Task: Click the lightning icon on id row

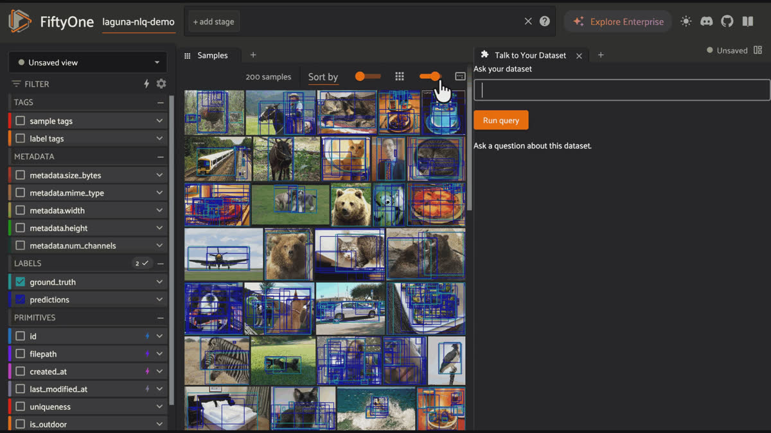Action: [147, 336]
